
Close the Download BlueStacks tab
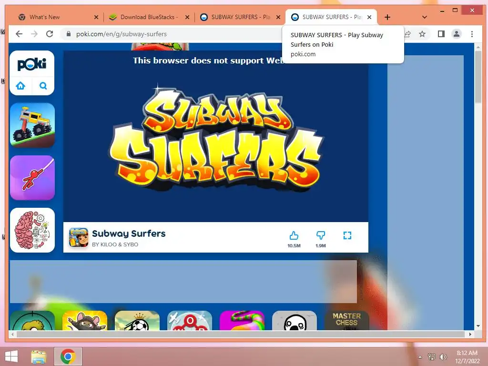(x=187, y=17)
